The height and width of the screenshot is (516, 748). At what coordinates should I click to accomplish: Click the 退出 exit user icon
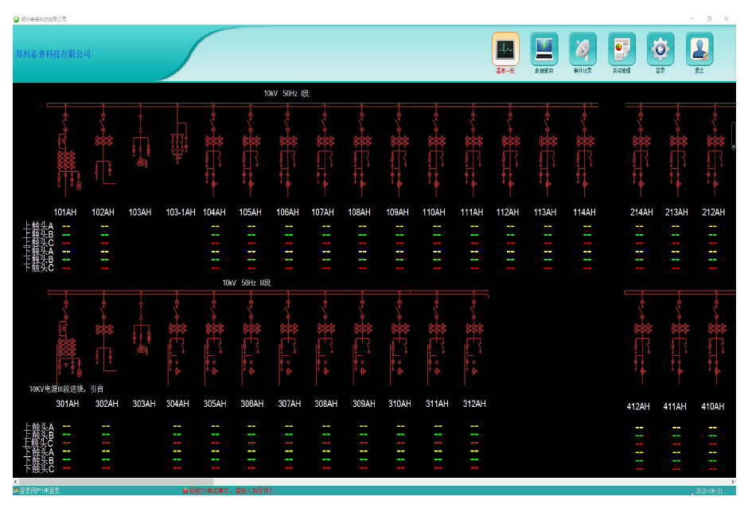point(699,49)
